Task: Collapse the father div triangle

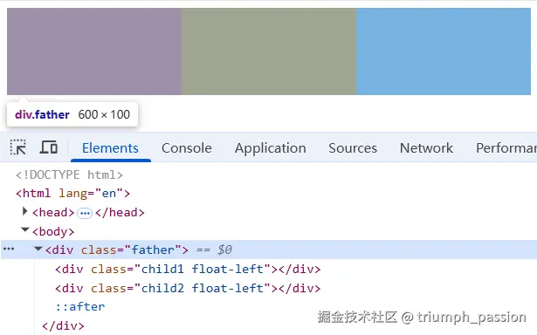Action: click(x=38, y=249)
